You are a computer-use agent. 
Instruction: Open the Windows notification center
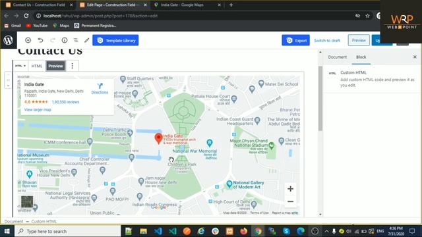(412, 231)
